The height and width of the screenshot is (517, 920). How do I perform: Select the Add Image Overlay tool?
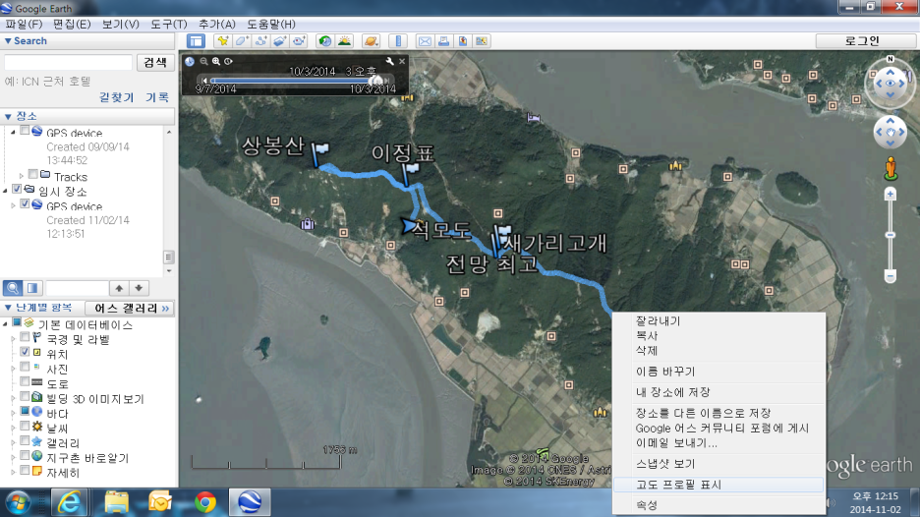tap(280, 41)
